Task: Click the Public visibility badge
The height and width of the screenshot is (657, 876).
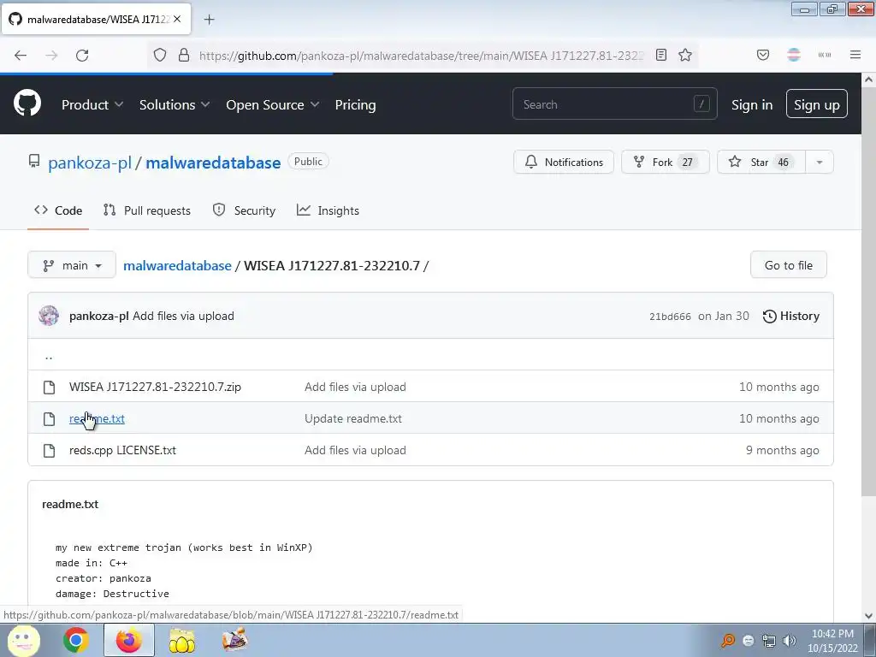Action: click(x=308, y=162)
